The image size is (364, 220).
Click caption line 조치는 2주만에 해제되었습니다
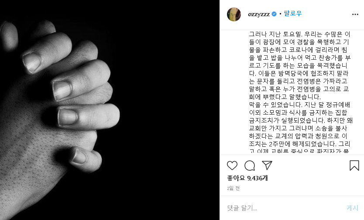point(299,144)
